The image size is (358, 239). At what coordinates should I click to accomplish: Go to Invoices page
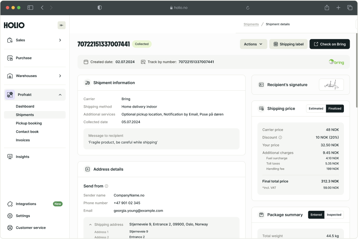[23, 140]
